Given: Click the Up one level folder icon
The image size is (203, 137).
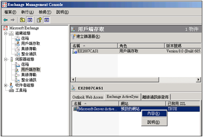Looking at the screenshot, I should tap(23, 20).
